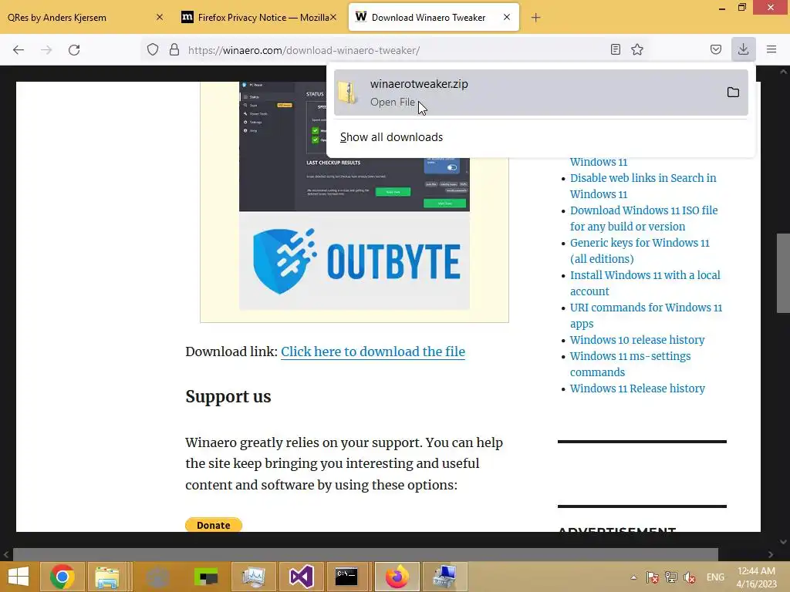Click here to download the file link
This screenshot has width=790, height=592.
(x=373, y=351)
